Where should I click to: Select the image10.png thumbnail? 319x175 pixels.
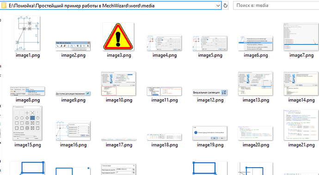(119, 84)
